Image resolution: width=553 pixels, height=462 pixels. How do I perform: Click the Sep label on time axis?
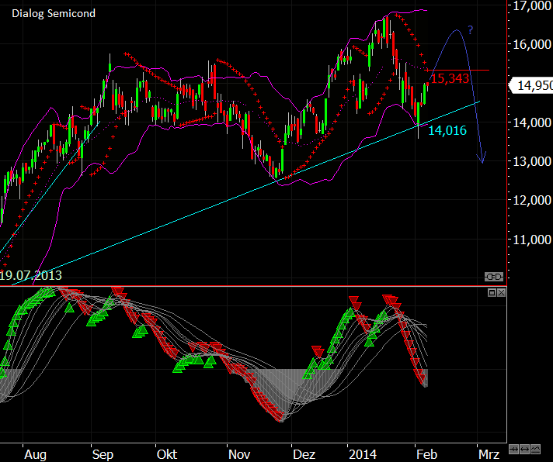[103, 454]
